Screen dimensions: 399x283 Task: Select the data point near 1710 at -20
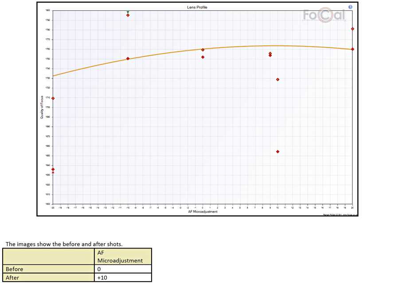point(53,98)
